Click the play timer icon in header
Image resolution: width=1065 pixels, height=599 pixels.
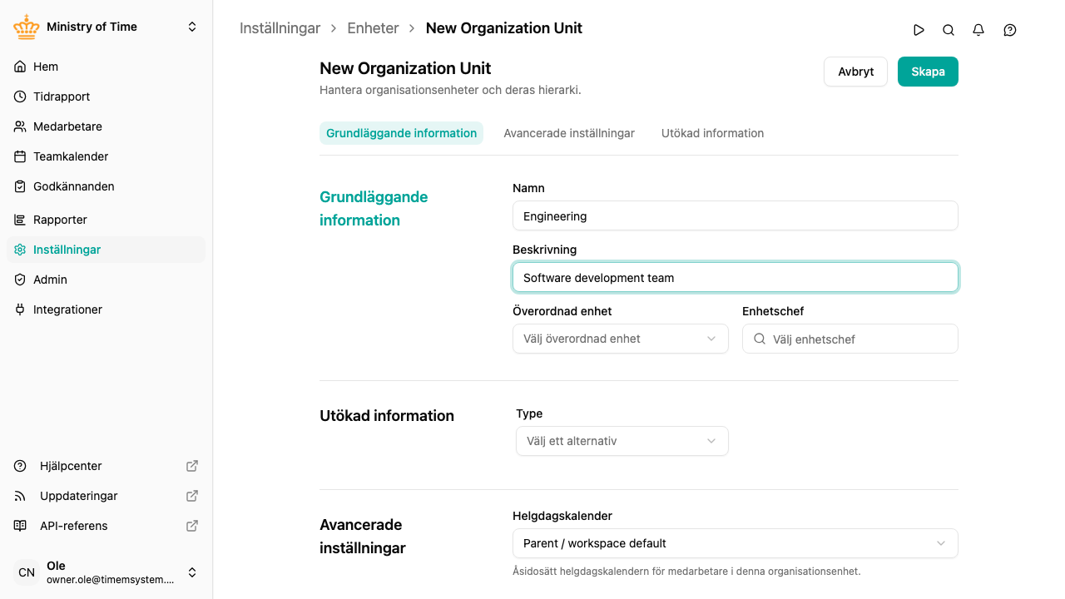tap(919, 30)
